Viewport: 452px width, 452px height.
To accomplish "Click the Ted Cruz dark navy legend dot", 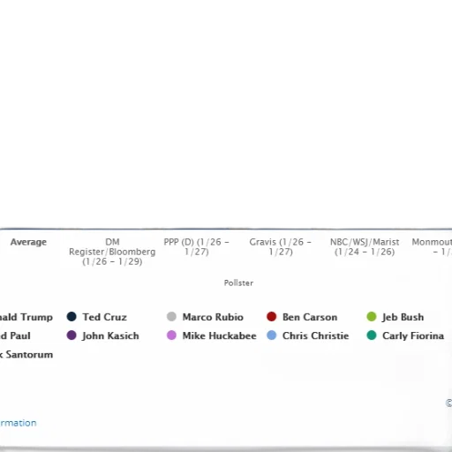I will pyautogui.click(x=72, y=317).
